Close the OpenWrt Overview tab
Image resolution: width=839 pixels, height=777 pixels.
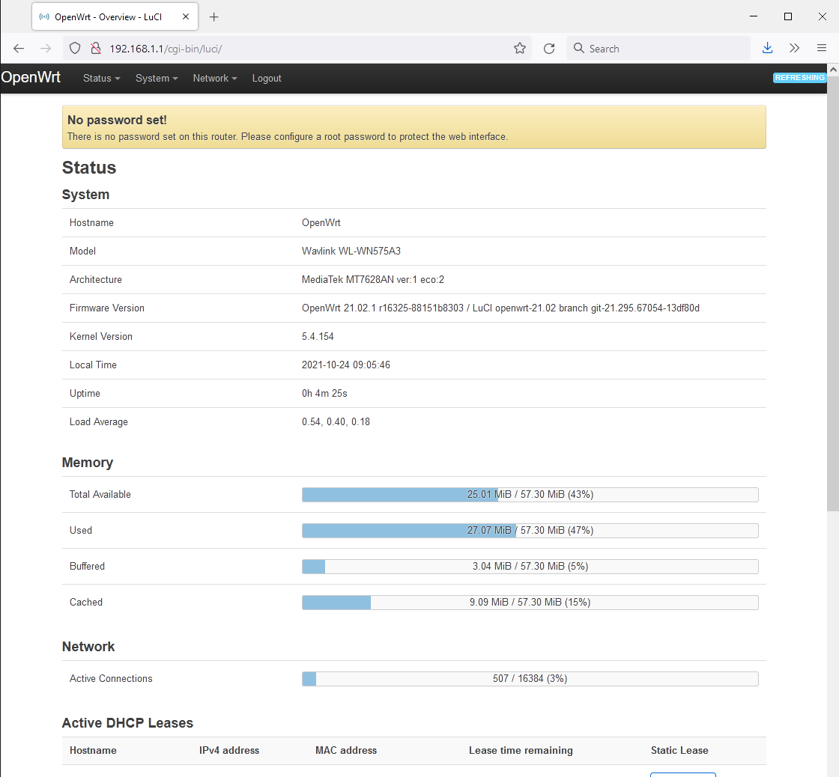pyautogui.click(x=186, y=16)
